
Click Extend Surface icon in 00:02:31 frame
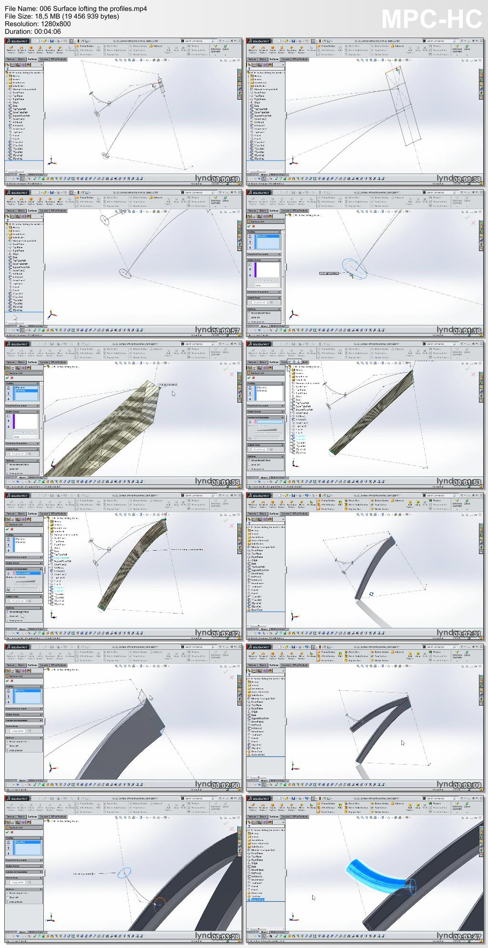373,501
